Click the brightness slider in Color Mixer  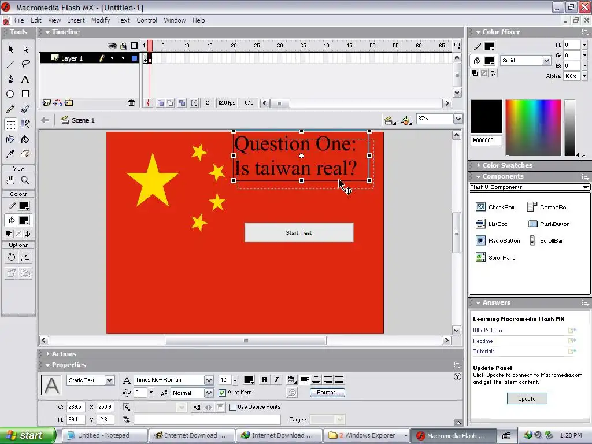click(x=569, y=128)
